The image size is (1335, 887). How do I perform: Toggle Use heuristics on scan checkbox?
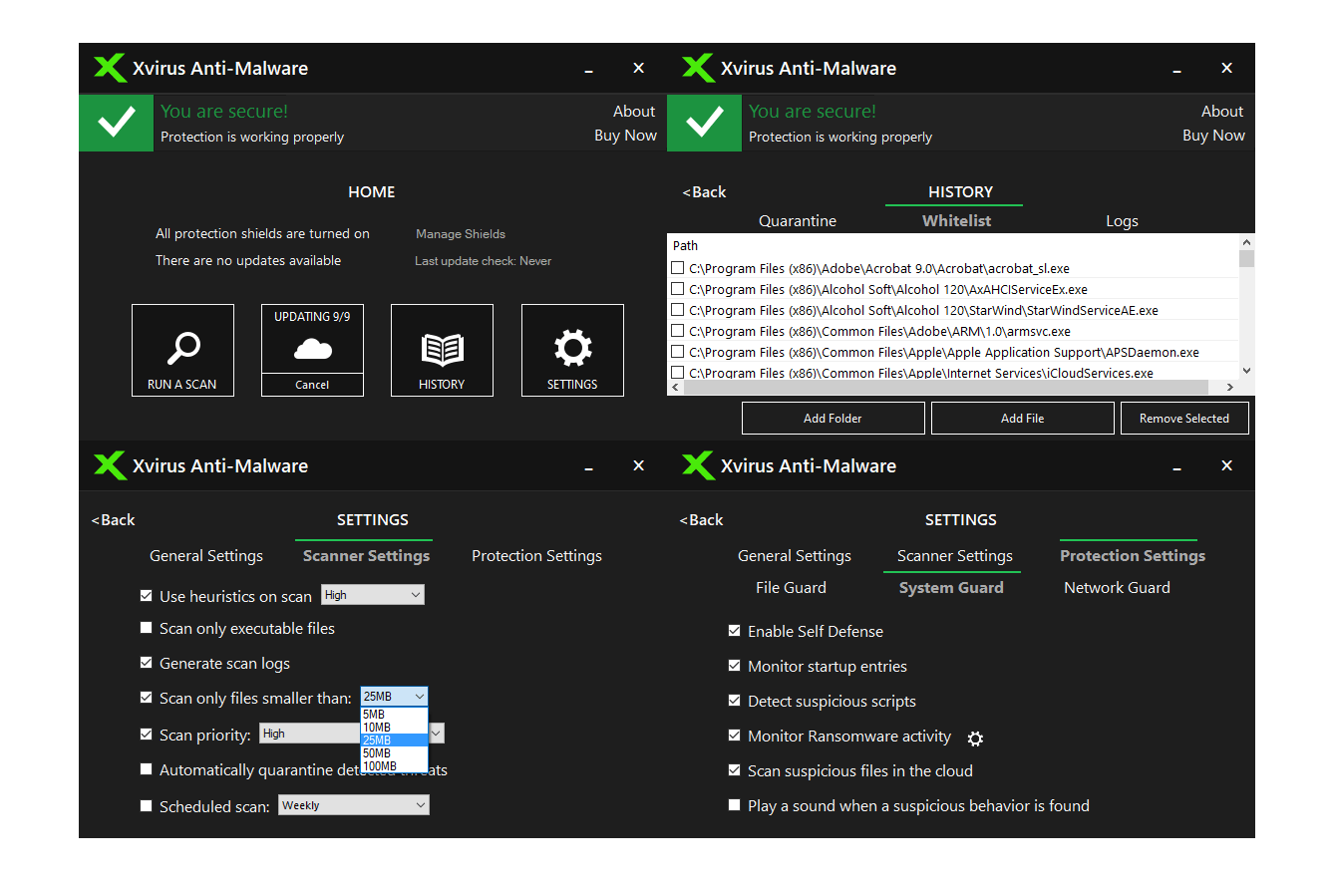(x=147, y=596)
